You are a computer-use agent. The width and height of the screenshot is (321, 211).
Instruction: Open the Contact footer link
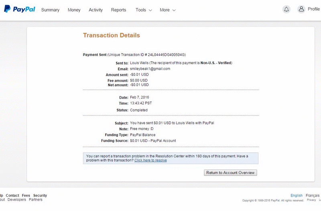[x=12, y=195]
